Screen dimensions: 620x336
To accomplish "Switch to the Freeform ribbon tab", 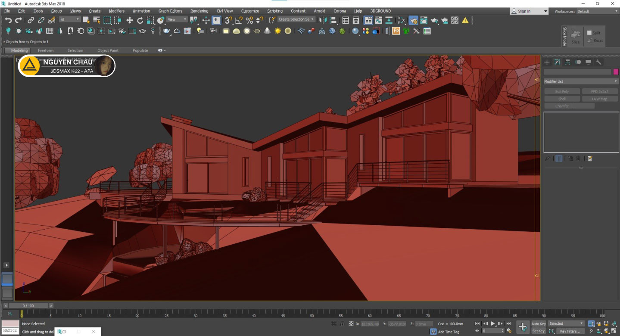I will [46, 50].
